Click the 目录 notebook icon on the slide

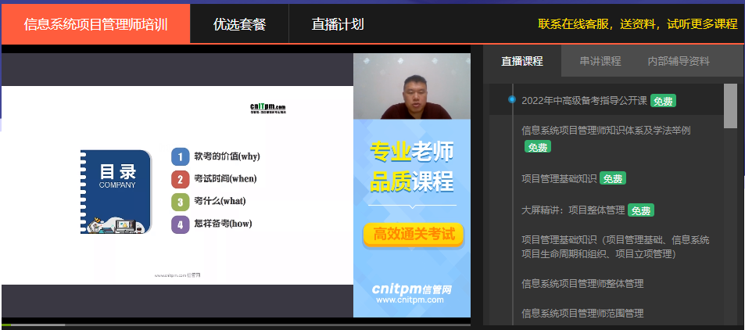tap(116, 192)
